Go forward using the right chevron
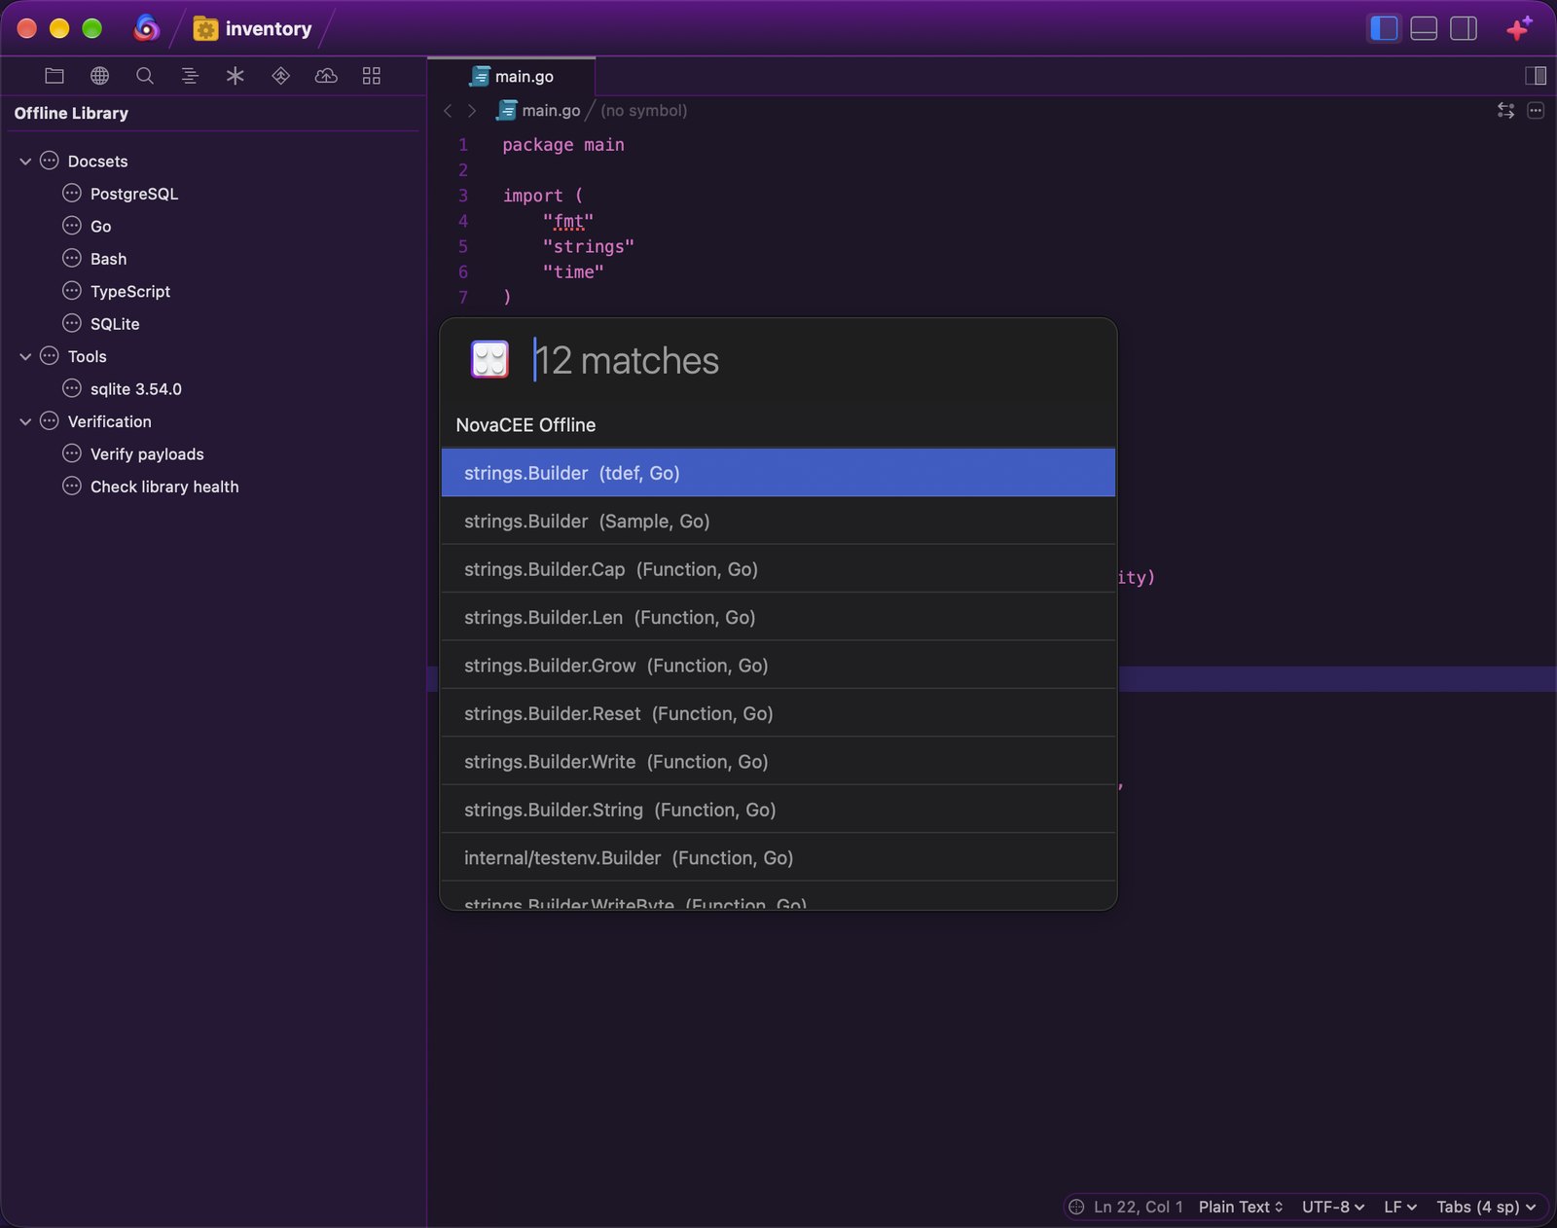Viewport: 1557px width, 1228px height. tap(472, 111)
